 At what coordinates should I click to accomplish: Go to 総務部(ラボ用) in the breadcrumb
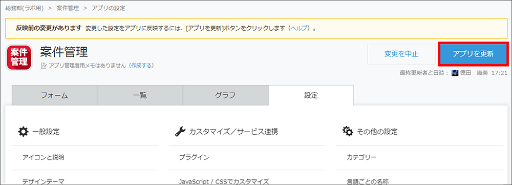25,8
